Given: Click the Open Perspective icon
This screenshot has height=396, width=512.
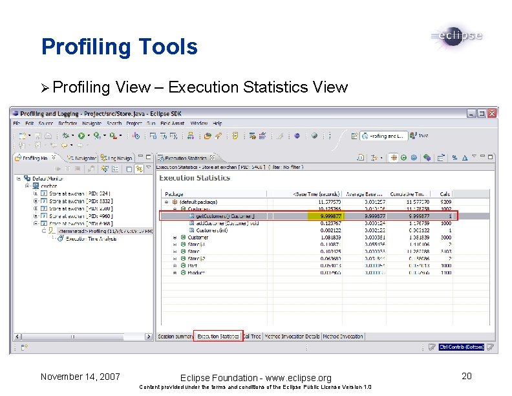Looking at the screenshot, I should (354, 136).
